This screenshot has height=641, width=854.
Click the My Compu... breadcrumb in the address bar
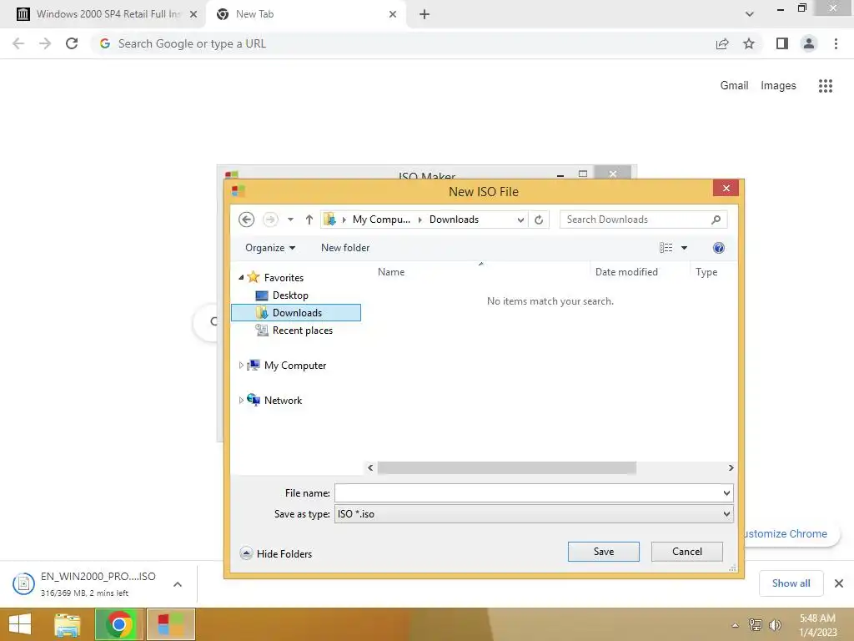381,220
